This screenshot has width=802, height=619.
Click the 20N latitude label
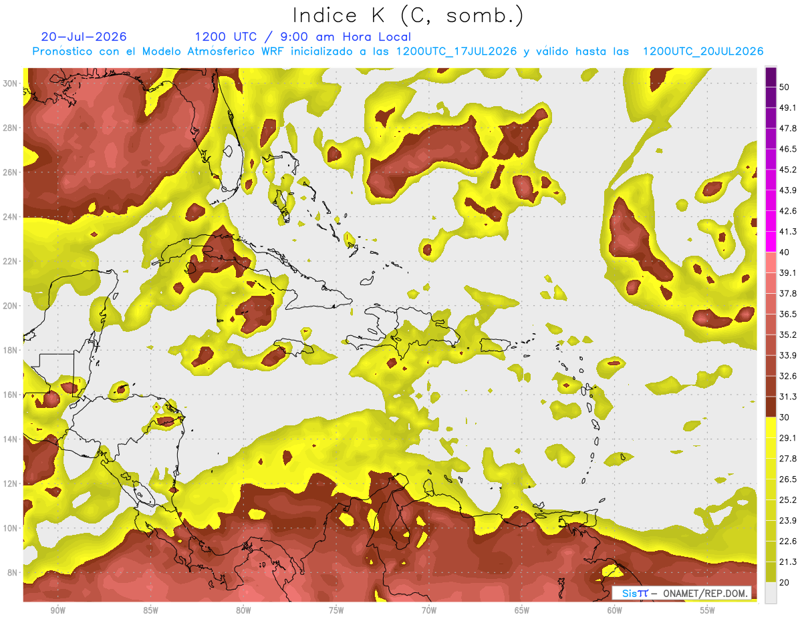coord(11,306)
